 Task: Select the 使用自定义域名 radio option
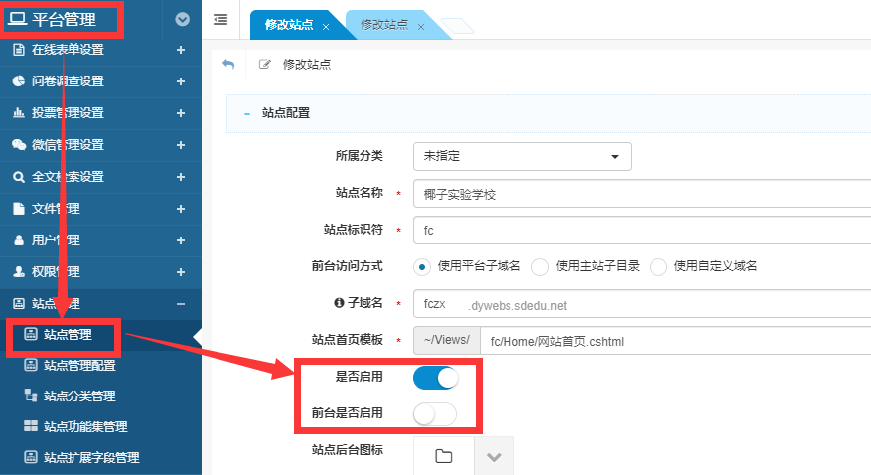tap(658, 266)
